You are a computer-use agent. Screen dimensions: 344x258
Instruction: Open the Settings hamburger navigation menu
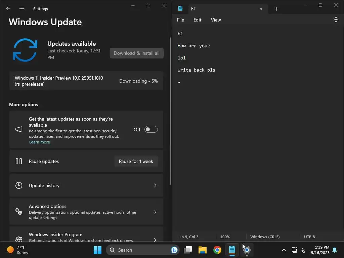(22, 8)
